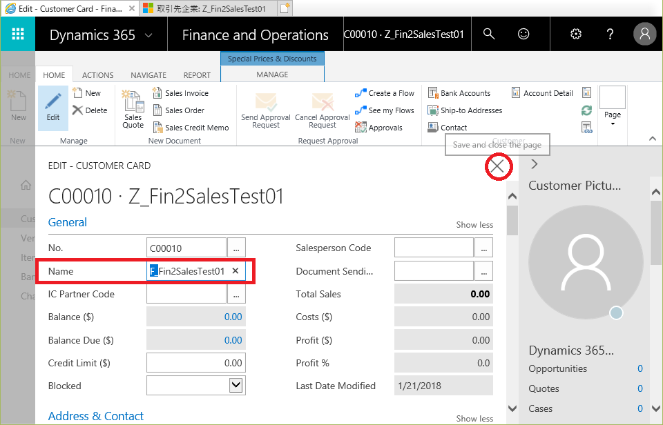Click Send Approval Request
Screen dimensions: 663x425
tap(265, 110)
